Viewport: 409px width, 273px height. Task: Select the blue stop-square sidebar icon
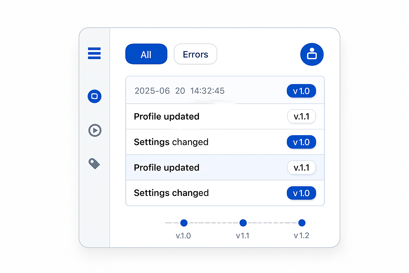coord(95,96)
